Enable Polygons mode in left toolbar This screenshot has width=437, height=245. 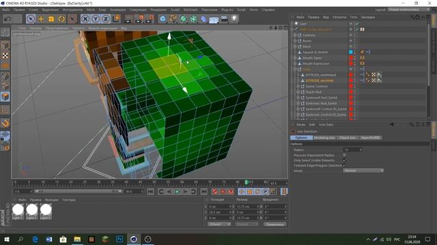point(5,97)
